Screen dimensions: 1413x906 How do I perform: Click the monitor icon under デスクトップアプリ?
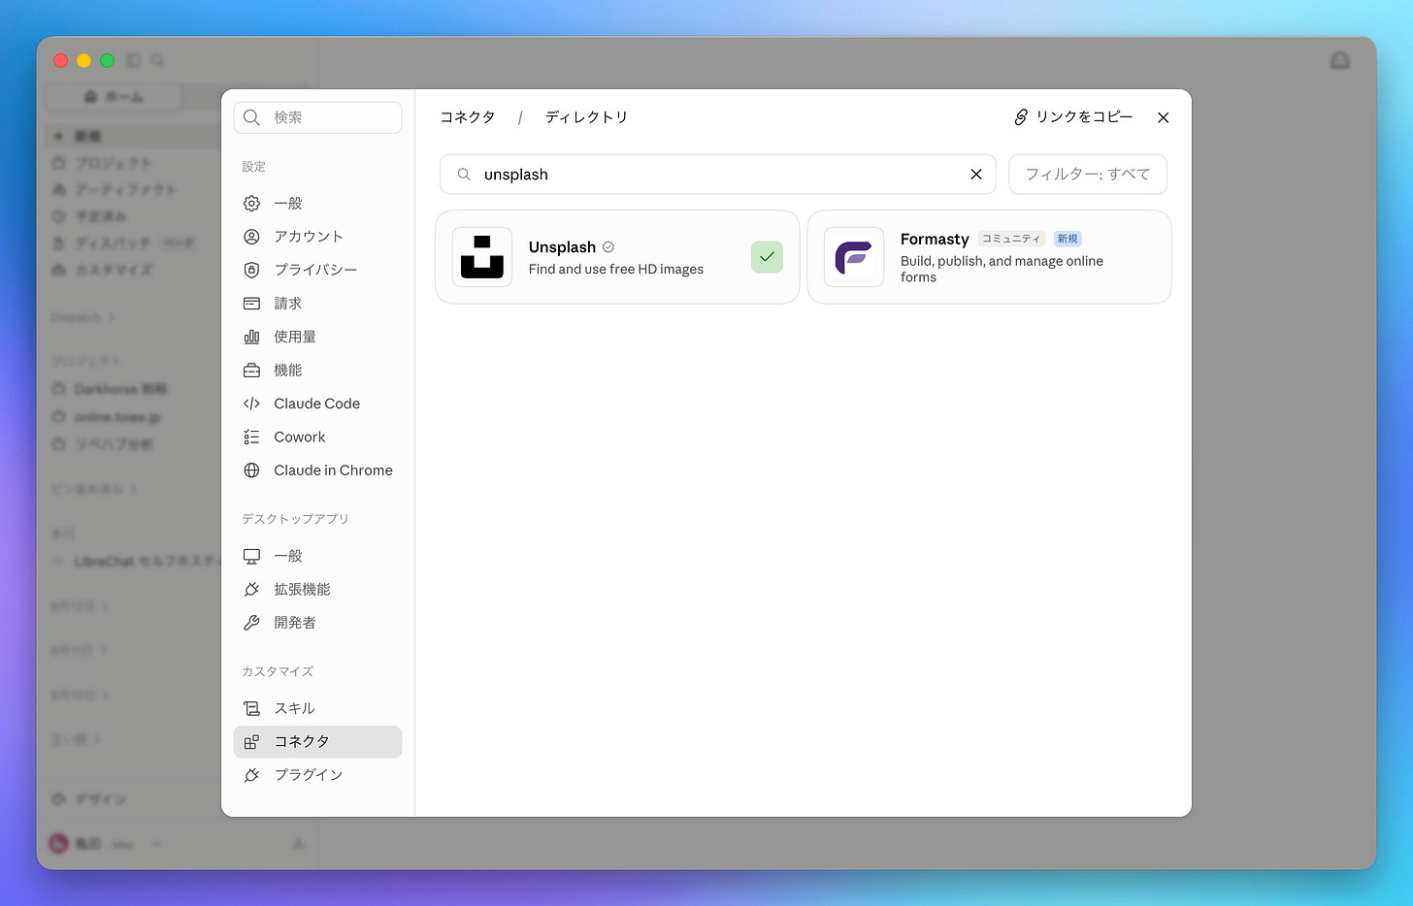251,556
